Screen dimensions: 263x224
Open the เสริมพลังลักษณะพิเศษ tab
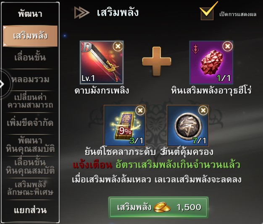(30, 188)
